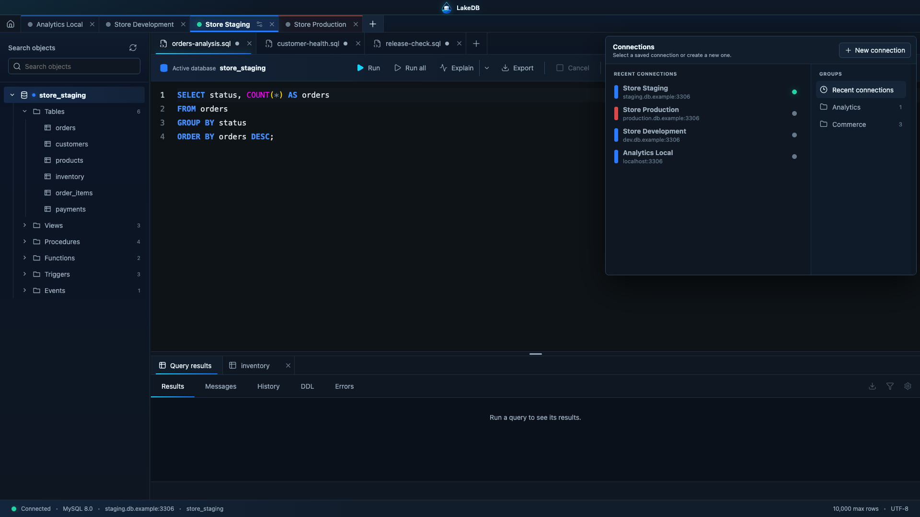Image resolution: width=920 pixels, height=517 pixels.
Task: Add a new SQL editor tab
Action: [x=476, y=44]
